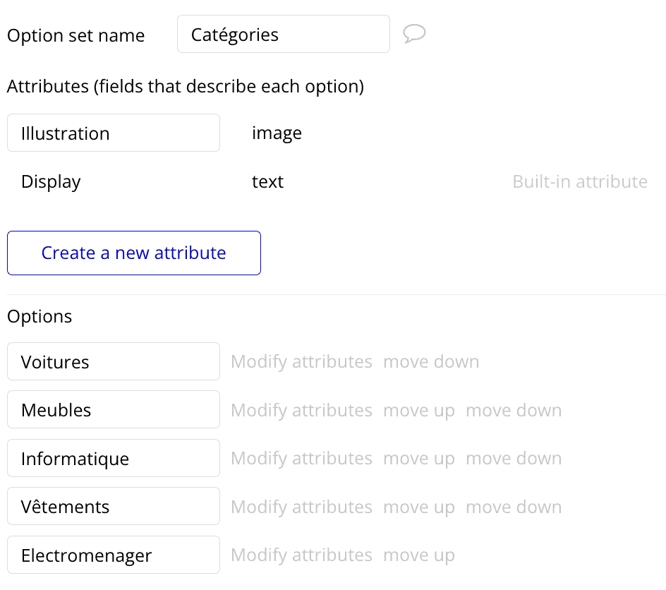The height and width of the screenshot is (590, 666).
Task: Move Informatique down one position
Action: pyautogui.click(x=514, y=458)
